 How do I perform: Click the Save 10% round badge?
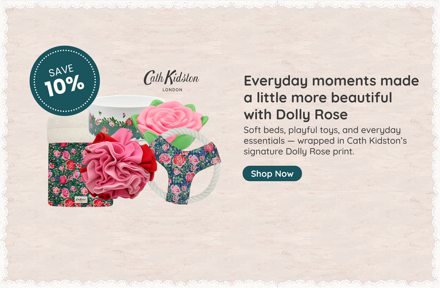coord(65,81)
